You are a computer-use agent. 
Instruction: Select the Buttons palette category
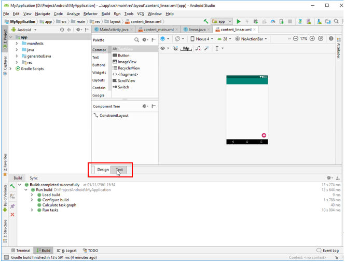pos(99,65)
